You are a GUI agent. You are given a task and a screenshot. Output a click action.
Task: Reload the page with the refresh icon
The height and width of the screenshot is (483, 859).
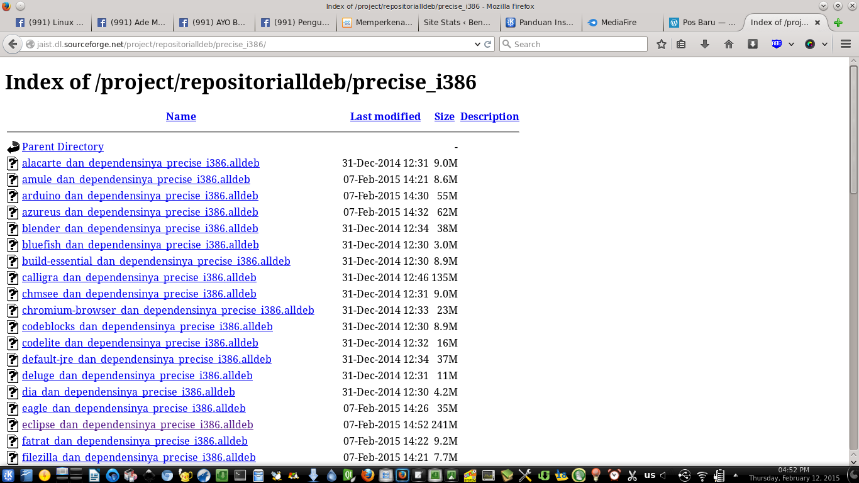(487, 44)
